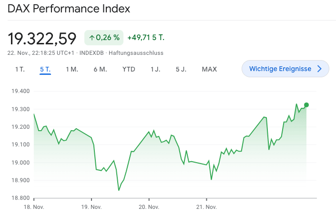Screen dimensions: 336x217
Task: Switch the chart to the 1 T. range
Action: (20, 70)
